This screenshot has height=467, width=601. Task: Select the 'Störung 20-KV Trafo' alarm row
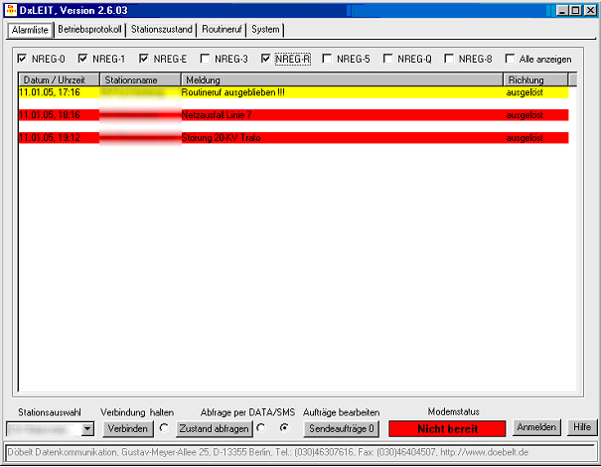pyautogui.click(x=294, y=138)
